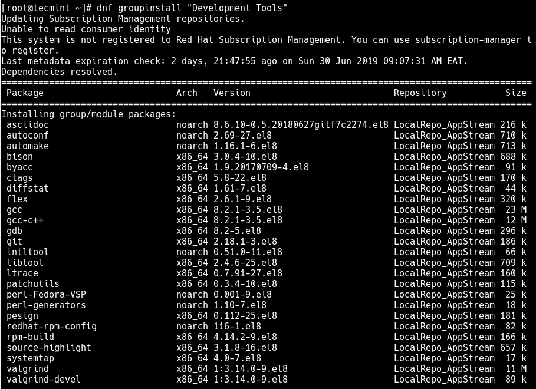The width and height of the screenshot is (536, 389).
Task: Click the 'Installing group/module packages:' line
Action: [x=88, y=114]
